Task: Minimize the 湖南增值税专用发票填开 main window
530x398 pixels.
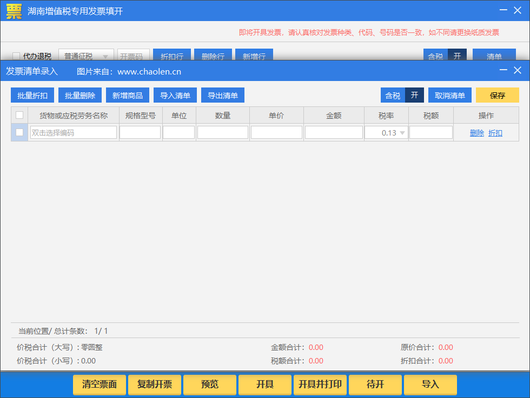Action: [504, 10]
